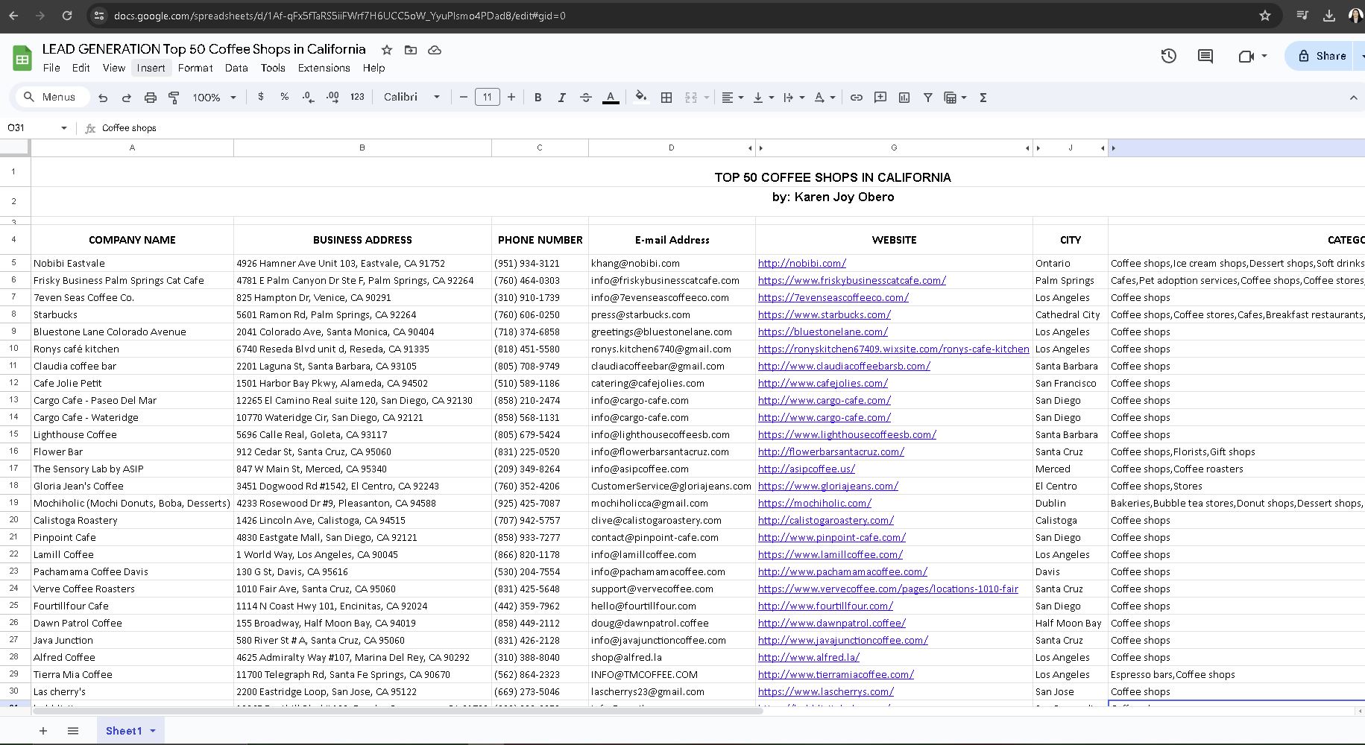The image size is (1365, 745).
Task: Redo the last action
Action: click(x=126, y=98)
